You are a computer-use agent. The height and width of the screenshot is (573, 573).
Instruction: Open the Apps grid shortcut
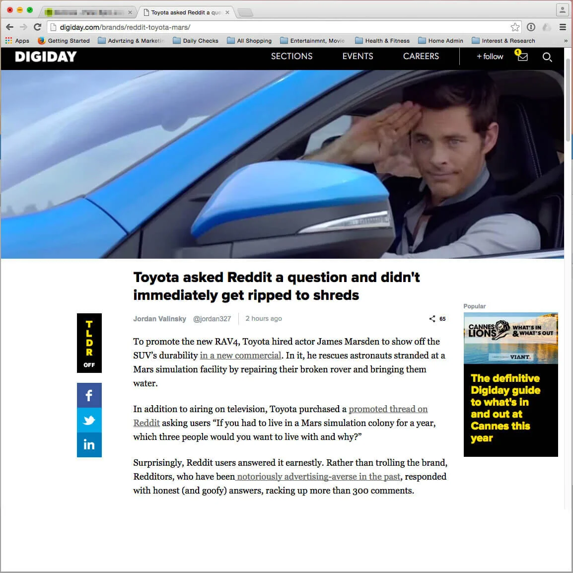pos(17,41)
